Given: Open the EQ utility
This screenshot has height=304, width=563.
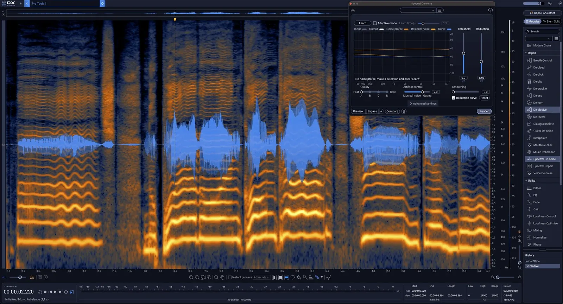Looking at the screenshot, I should [542, 195].
